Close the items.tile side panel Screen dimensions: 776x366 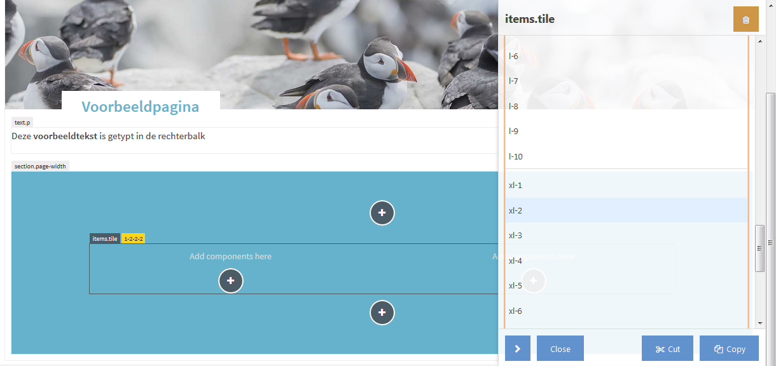click(x=560, y=349)
